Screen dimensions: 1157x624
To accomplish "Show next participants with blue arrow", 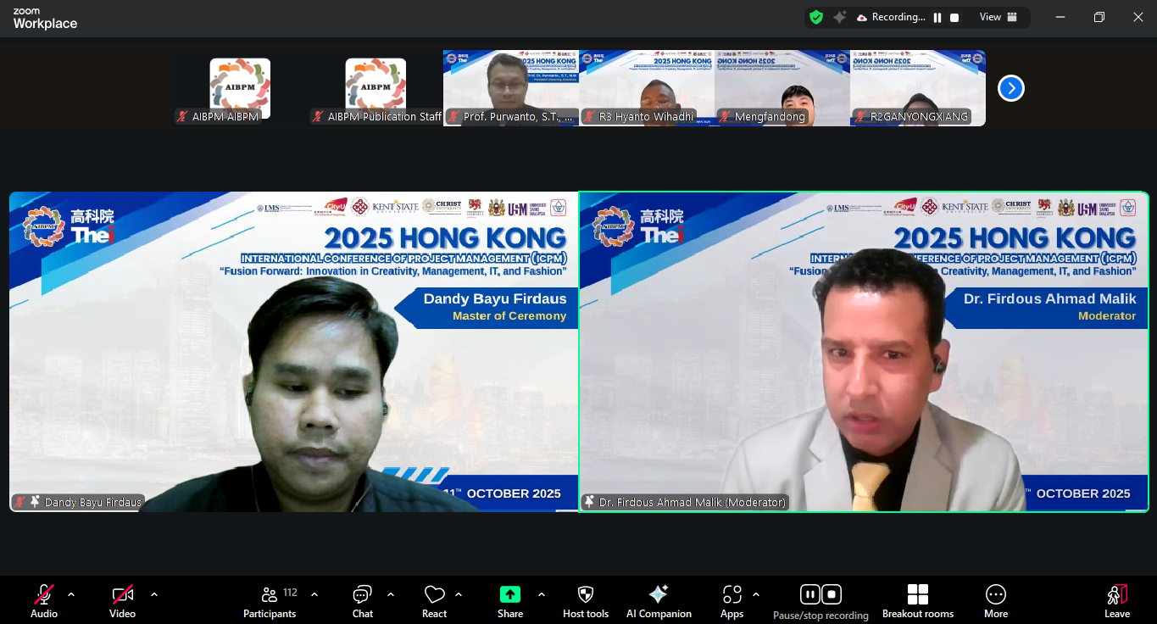I will [1010, 88].
